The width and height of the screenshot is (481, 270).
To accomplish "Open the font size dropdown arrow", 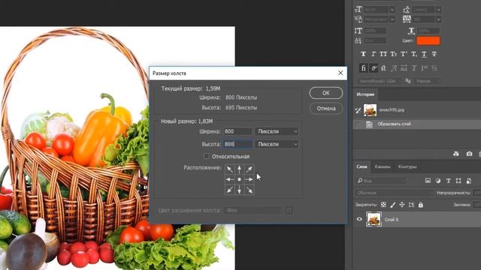I will [x=392, y=10].
